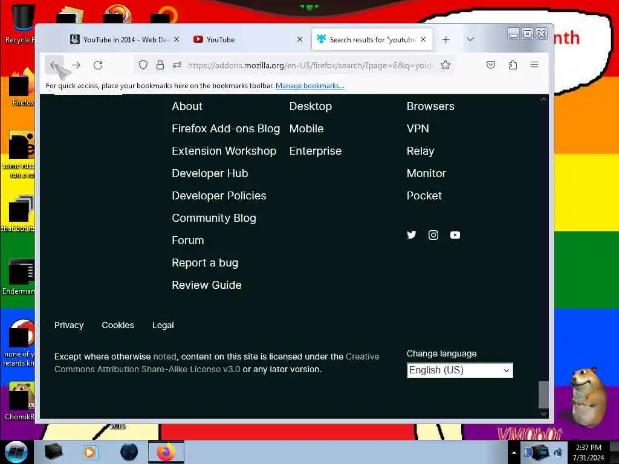Open Mozilla's Instagram icon

(x=433, y=235)
